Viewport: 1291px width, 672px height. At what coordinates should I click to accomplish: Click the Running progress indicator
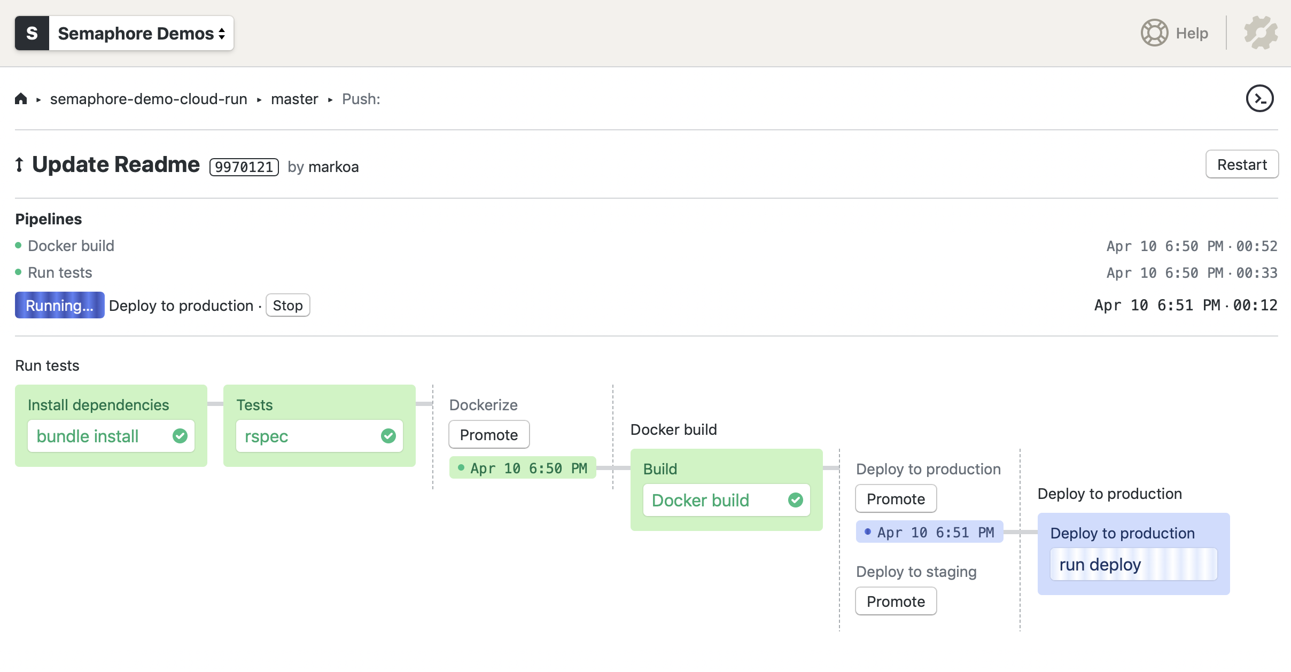(x=59, y=306)
